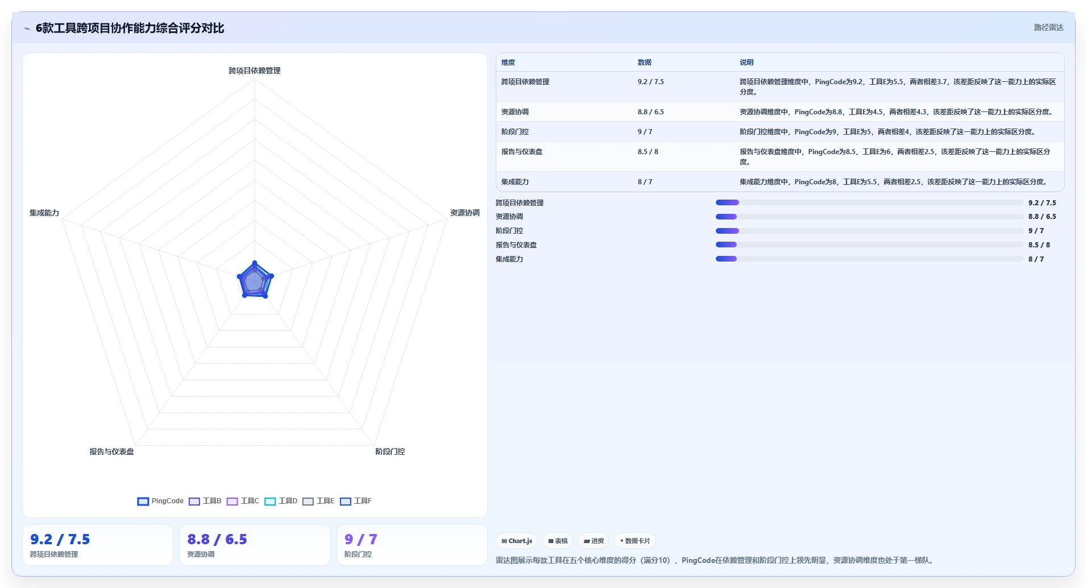
Task: Click the 表格 tag chip
Action: tap(558, 541)
